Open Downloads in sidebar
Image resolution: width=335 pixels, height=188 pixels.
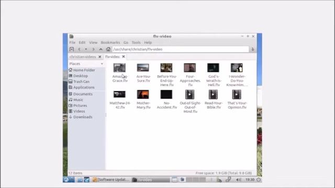point(81,117)
